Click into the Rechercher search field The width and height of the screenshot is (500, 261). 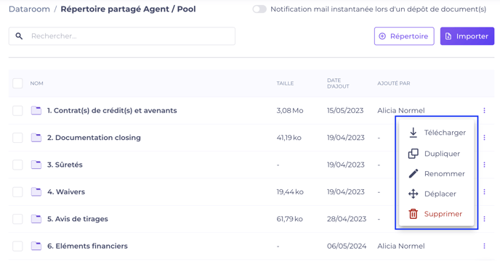[x=122, y=36]
